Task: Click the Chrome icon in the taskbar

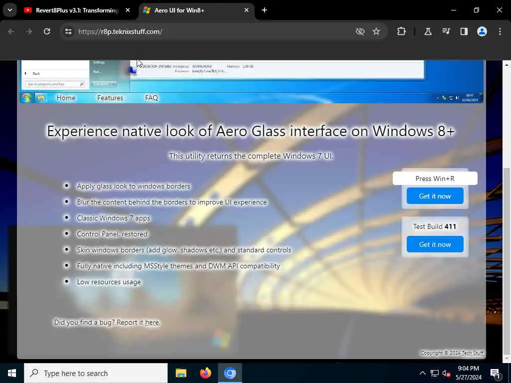Action: click(230, 373)
